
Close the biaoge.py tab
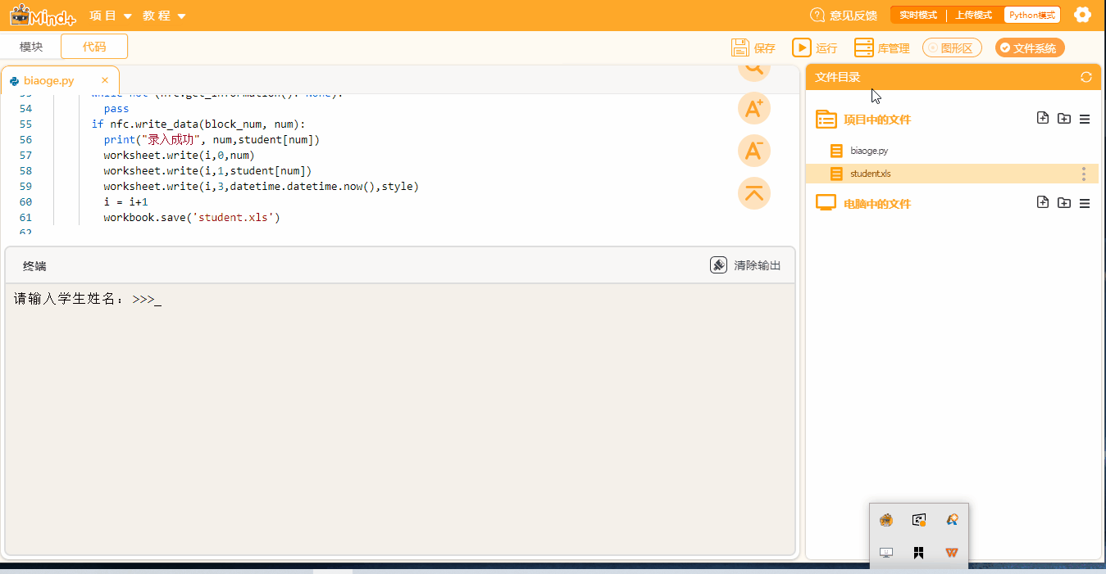pyautogui.click(x=105, y=80)
